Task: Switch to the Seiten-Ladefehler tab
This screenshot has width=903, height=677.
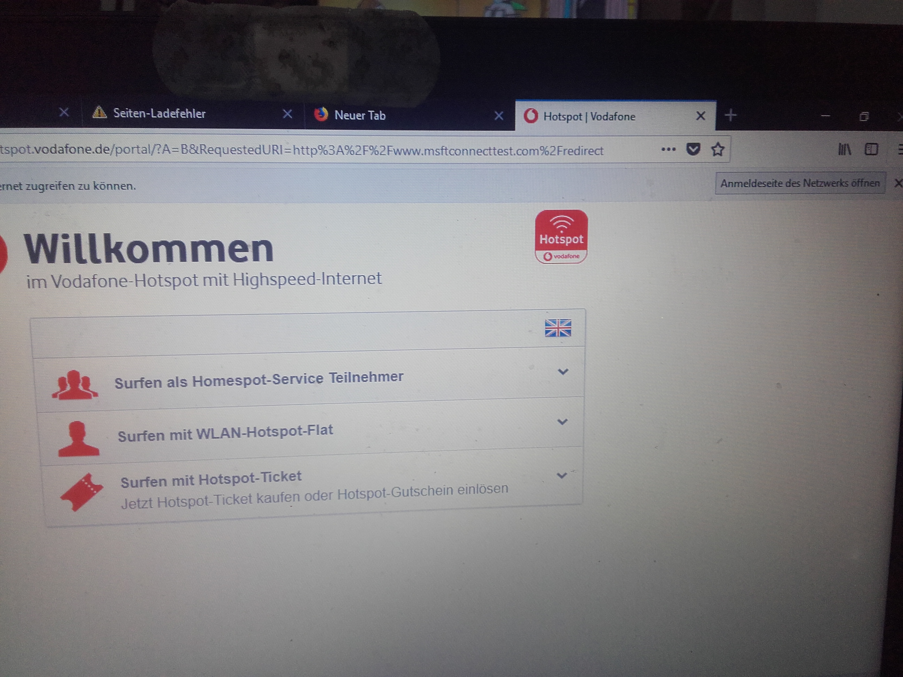Action: click(x=159, y=114)
